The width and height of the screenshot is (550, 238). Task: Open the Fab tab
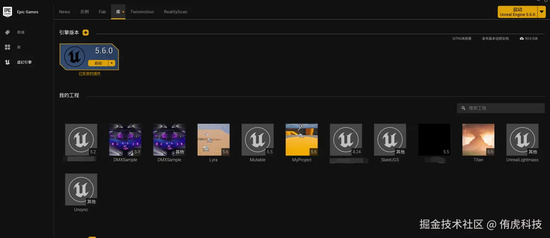pyautogui.click(x=102, y=12)
